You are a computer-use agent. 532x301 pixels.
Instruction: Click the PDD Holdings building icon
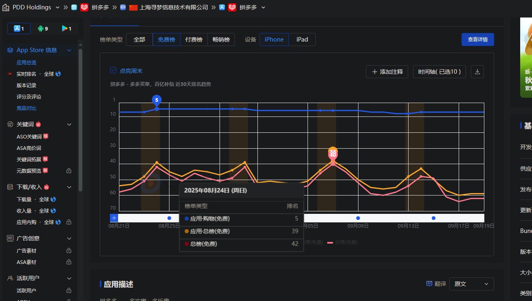tap(6, 7)
